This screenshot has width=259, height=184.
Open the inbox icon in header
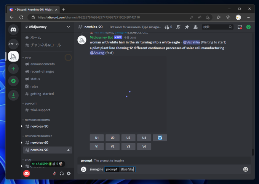pos(240,27)
